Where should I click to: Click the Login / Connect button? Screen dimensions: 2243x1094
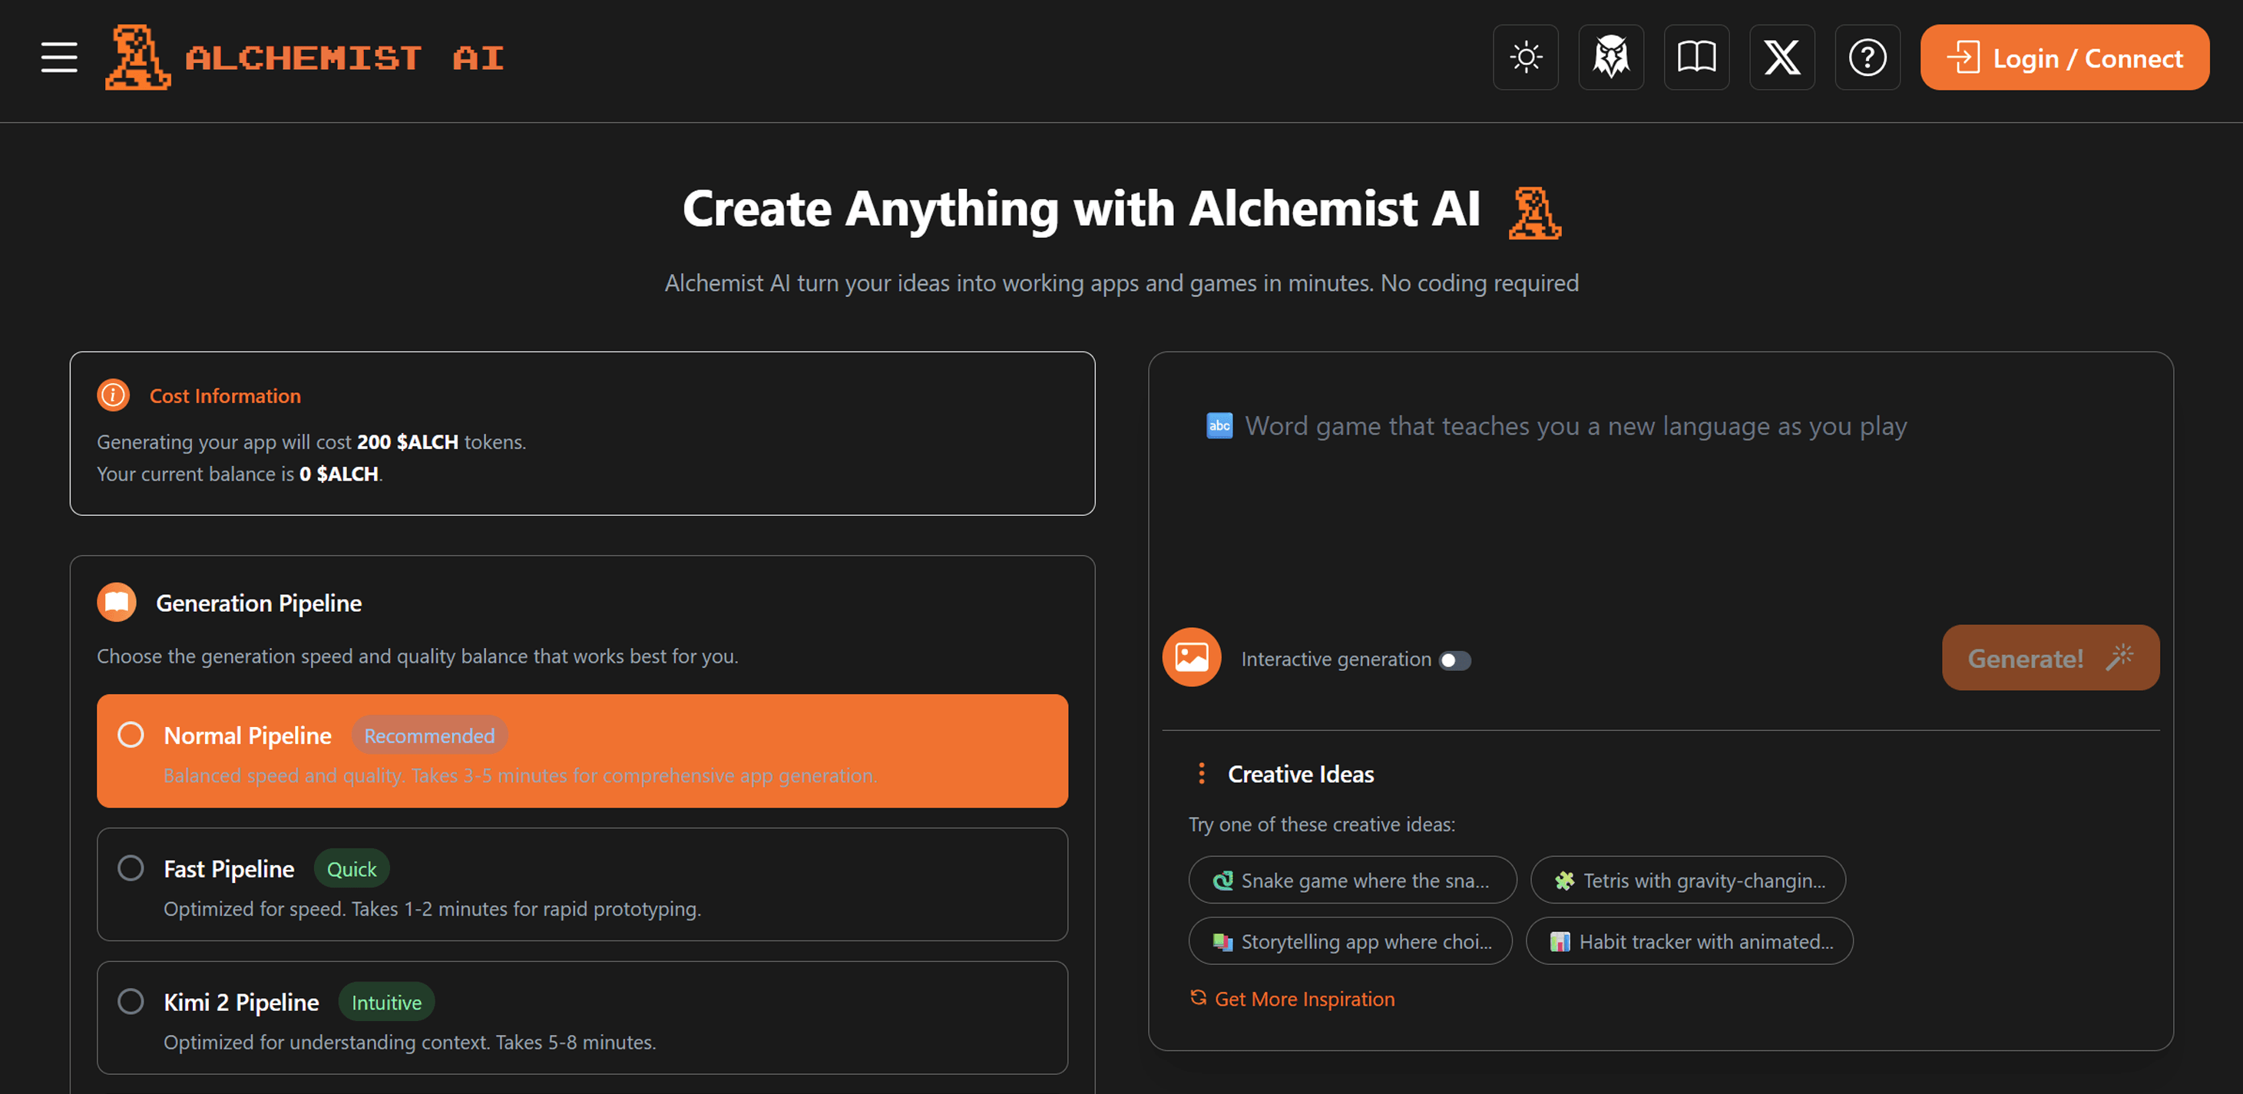coord(2063,58)
